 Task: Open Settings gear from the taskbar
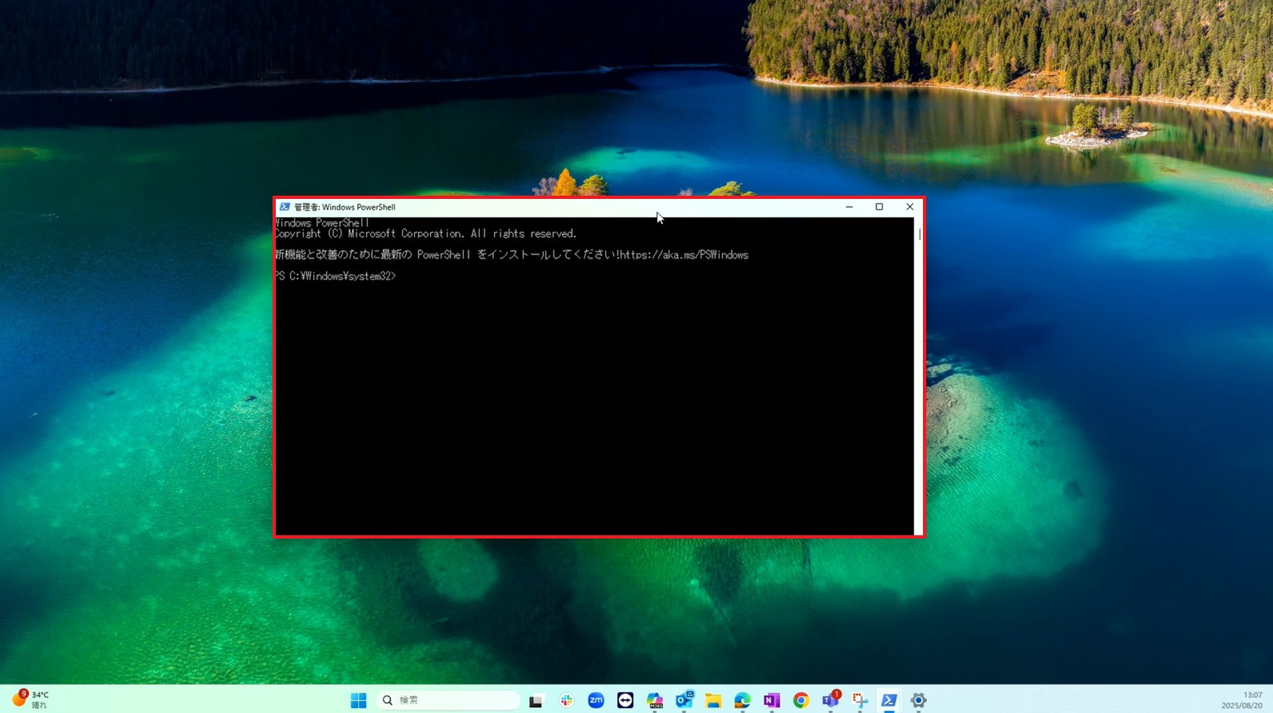(918, 700)
